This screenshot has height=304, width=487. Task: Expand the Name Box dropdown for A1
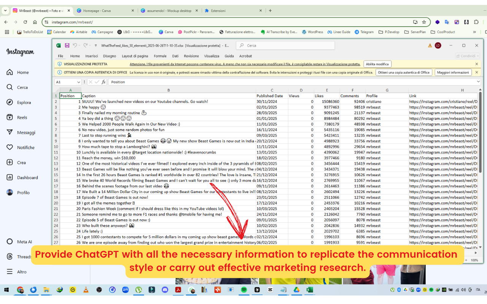point(79,82)
